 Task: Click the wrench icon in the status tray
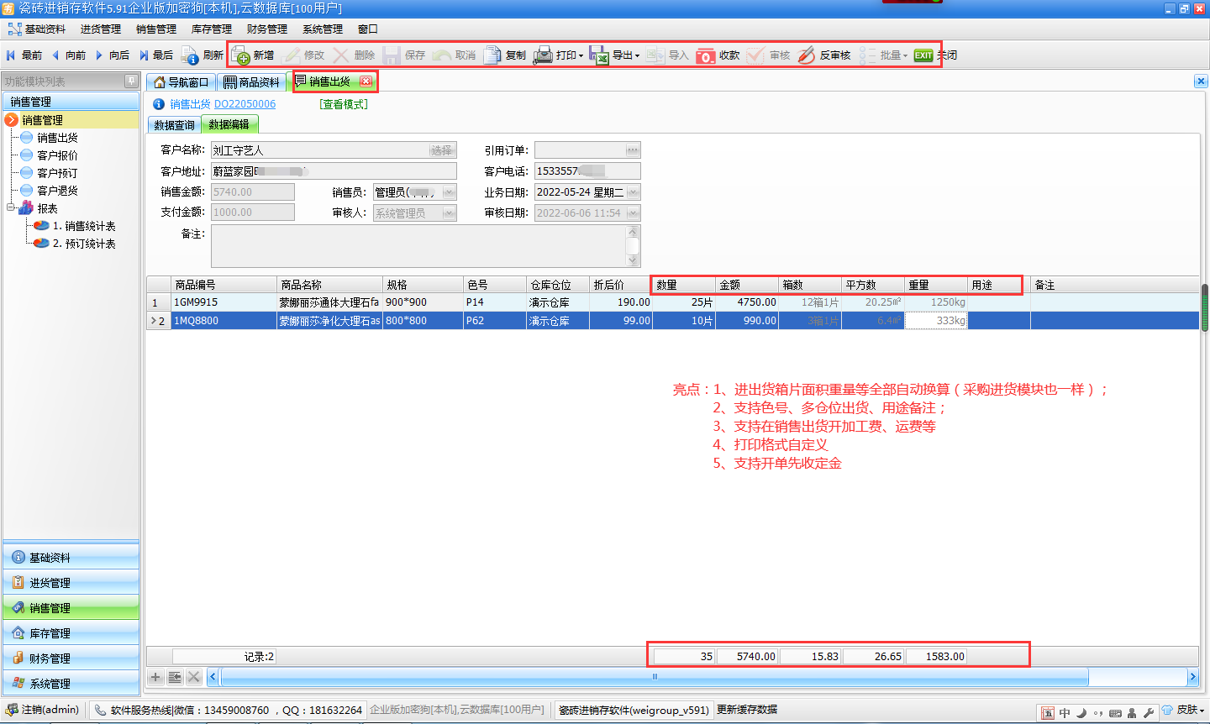coord(1149,713)
